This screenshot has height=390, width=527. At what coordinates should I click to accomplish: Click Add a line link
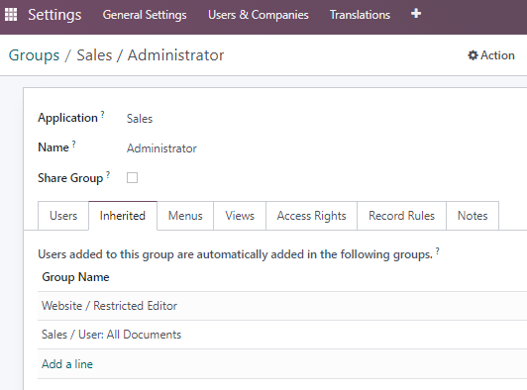(x=67, y=364)
